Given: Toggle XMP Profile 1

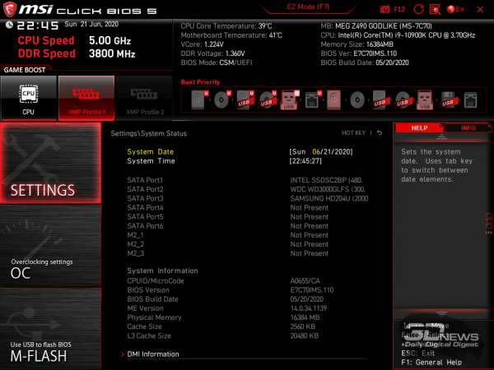Looking at the screenshot, I should (86, 98).
